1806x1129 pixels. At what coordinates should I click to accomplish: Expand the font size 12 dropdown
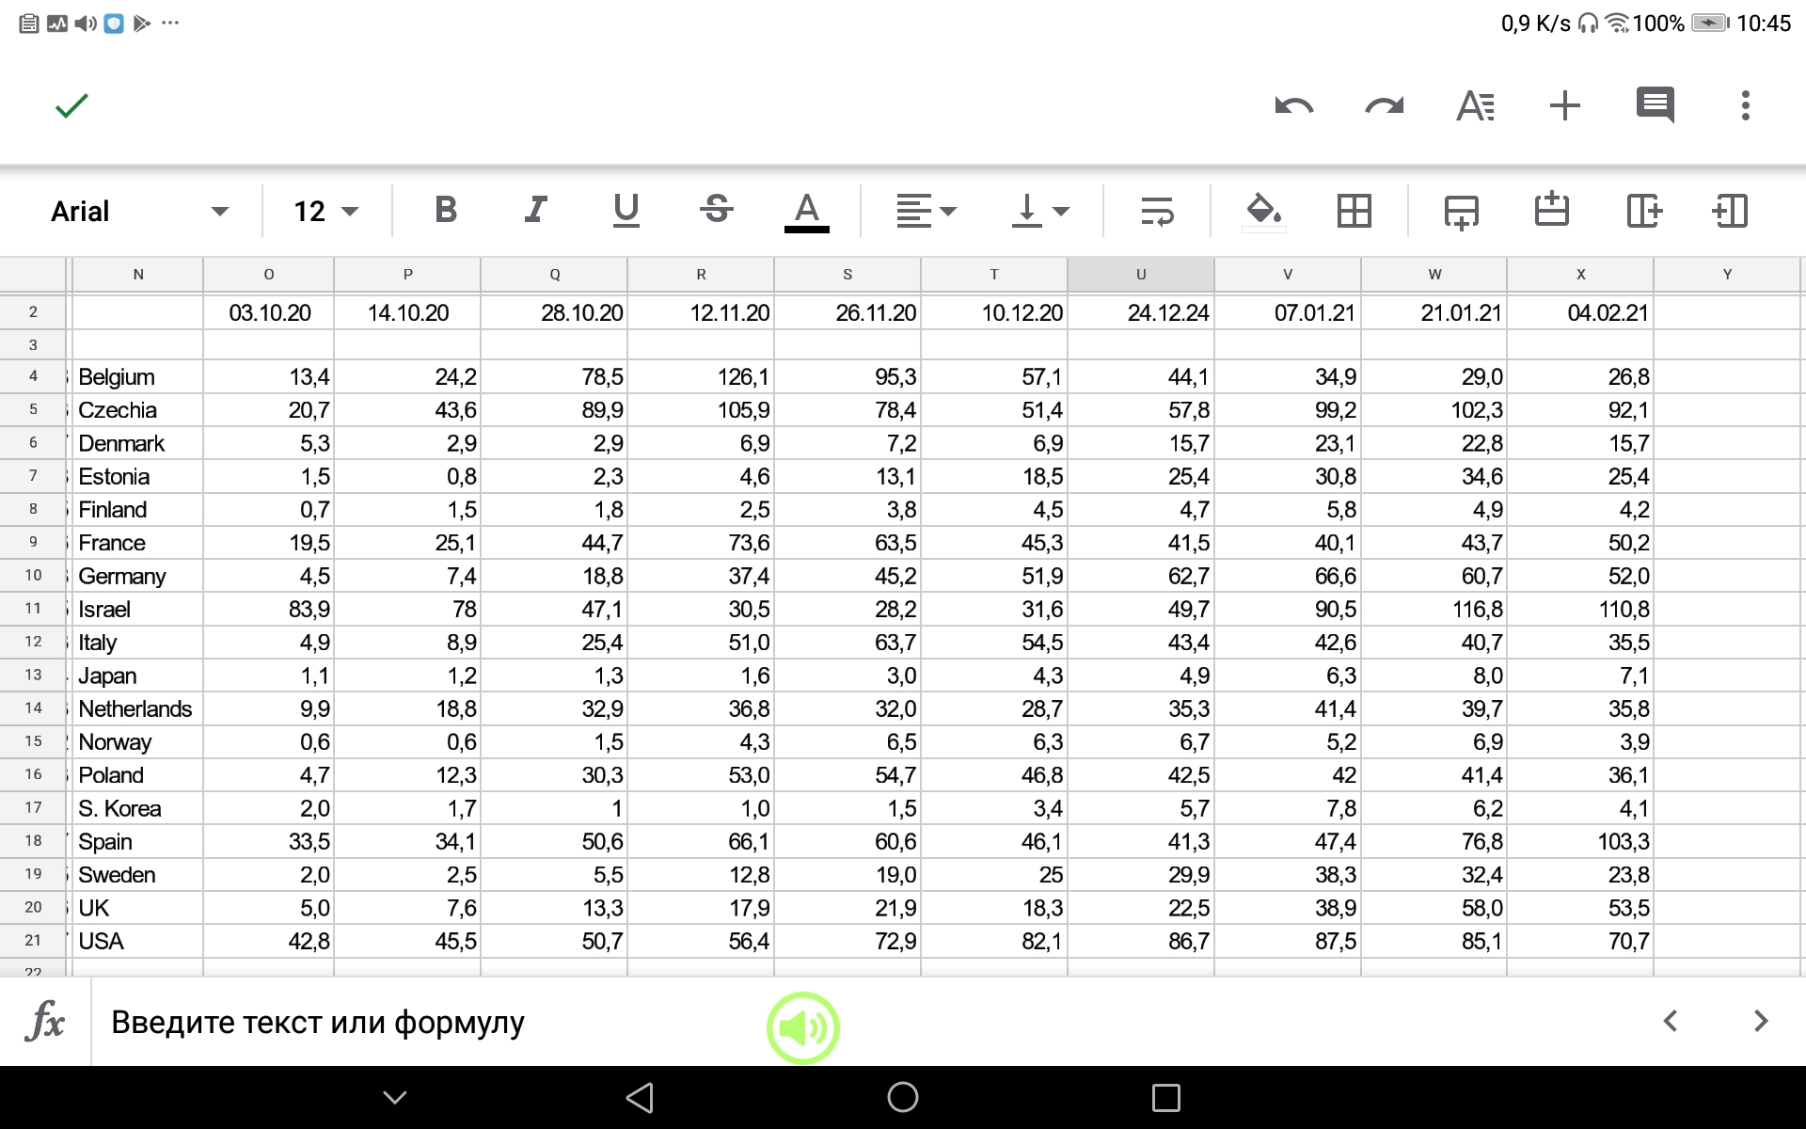tap(325, 212)
